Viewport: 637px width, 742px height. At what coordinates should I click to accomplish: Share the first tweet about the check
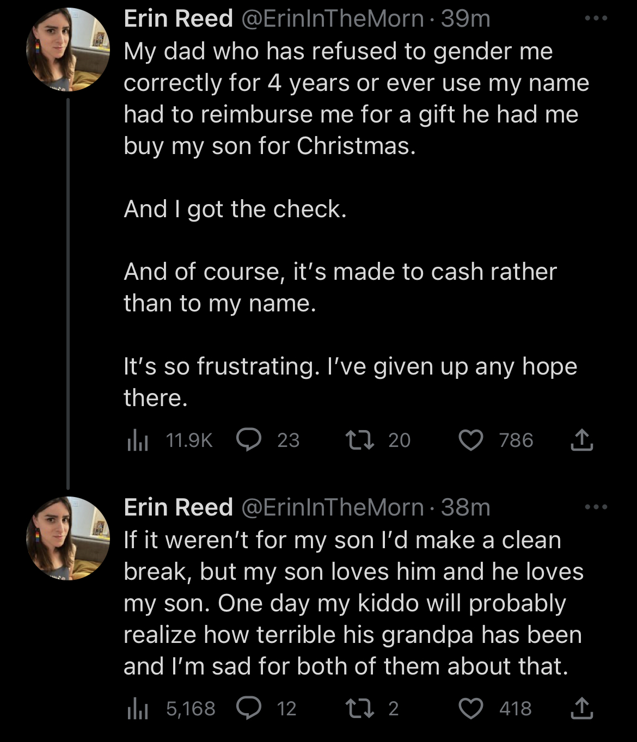(x=581, y=440)
